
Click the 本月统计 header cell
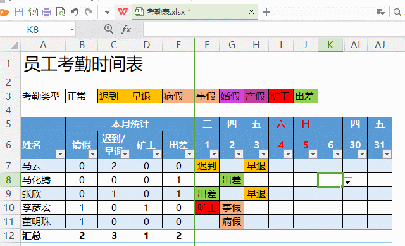pyautogui.click(x=130, y=124)
